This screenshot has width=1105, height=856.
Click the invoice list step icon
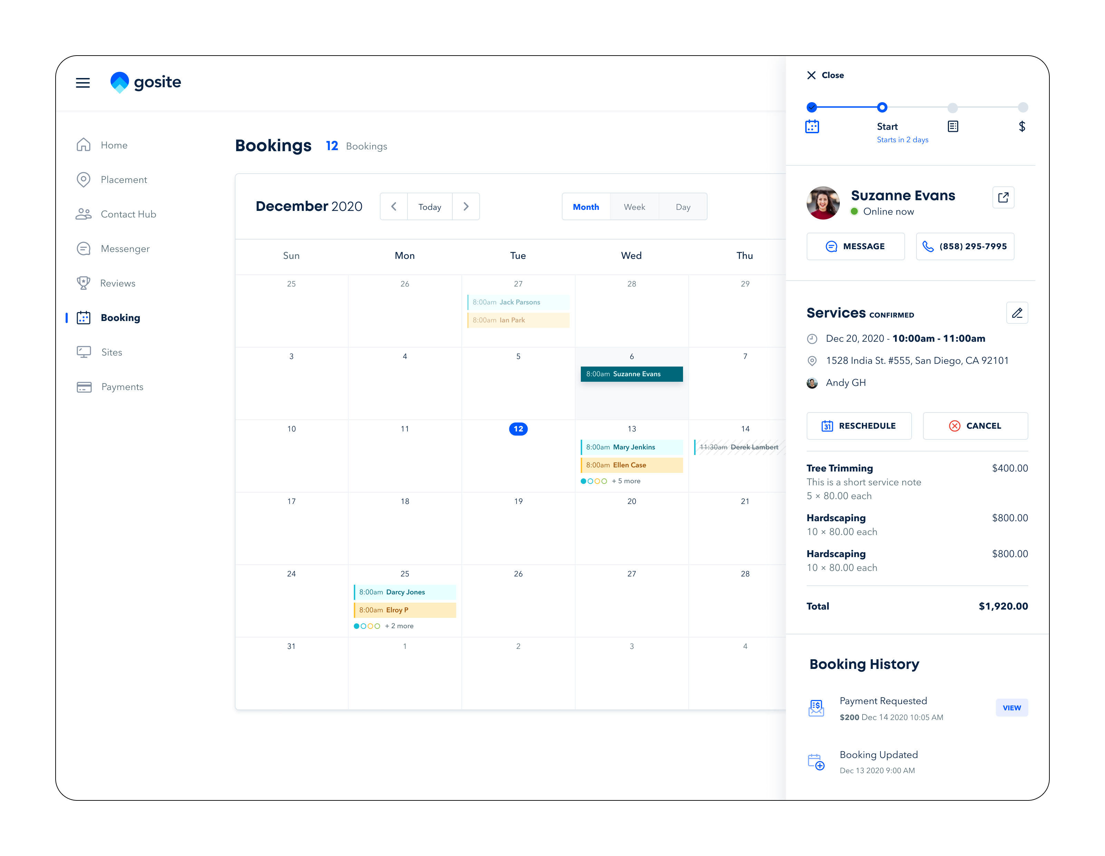[953, 126]
